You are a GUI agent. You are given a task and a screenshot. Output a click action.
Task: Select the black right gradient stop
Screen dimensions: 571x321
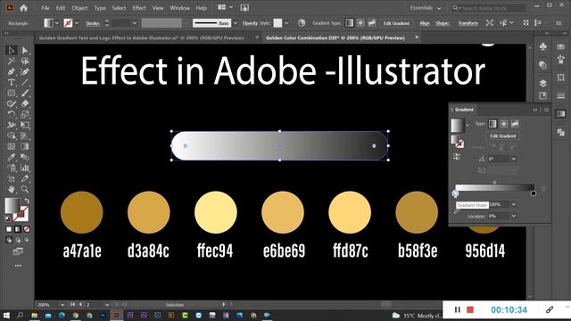(534, 193)
